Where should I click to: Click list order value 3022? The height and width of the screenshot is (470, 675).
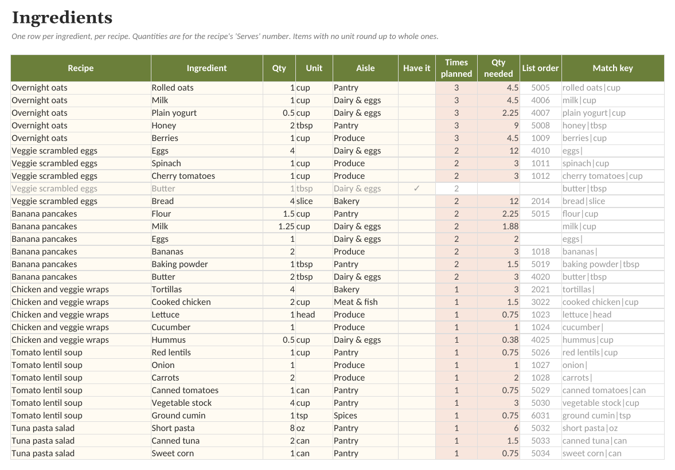pyautogui.click(x=540, y=302)
